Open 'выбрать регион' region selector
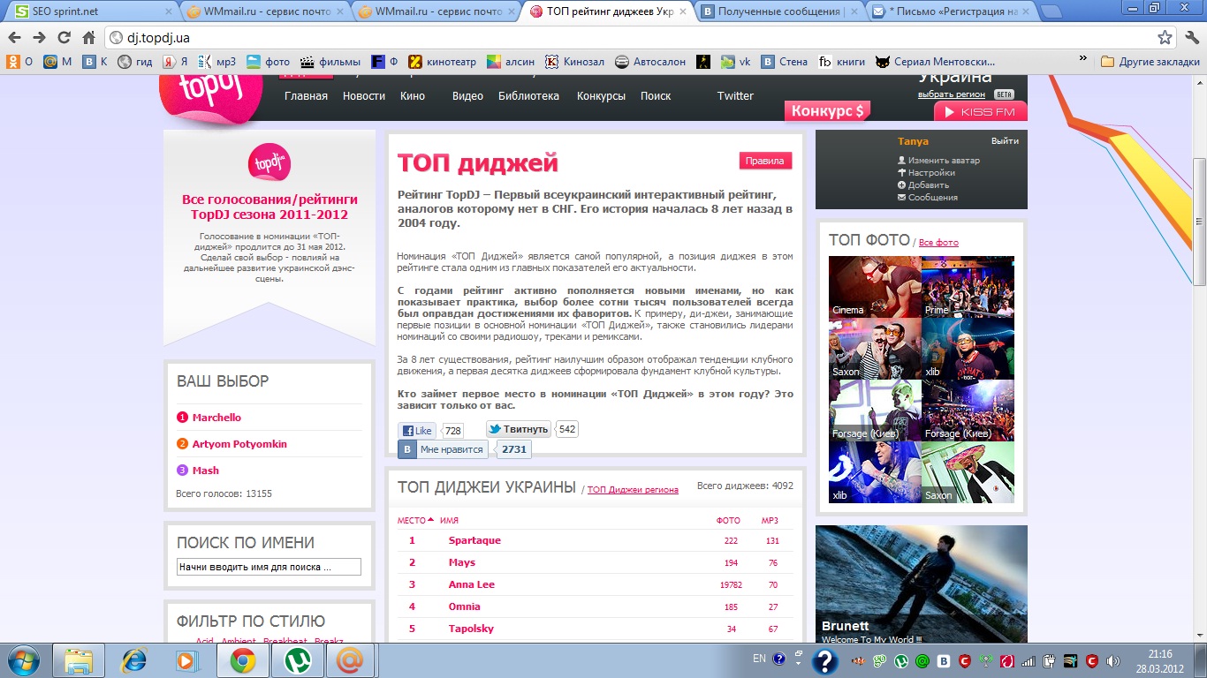Viewport: 1207px width, 678px height. 952,94
